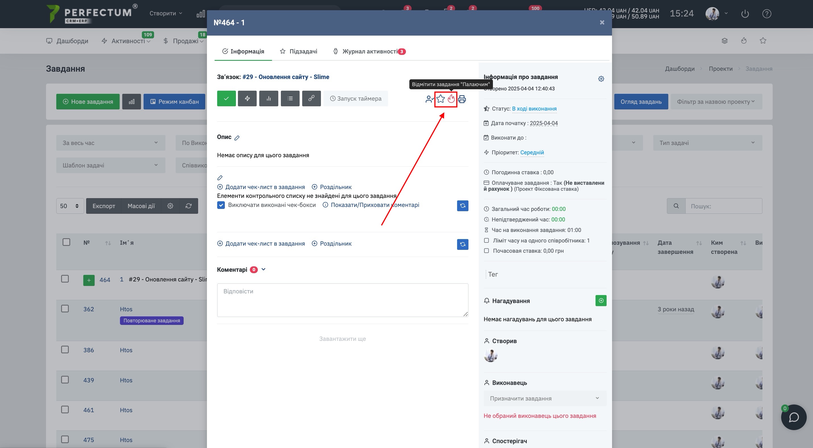Expand the Коментарі chevron
This screenshot has width=813, height=448.
[x=264, y=269]
